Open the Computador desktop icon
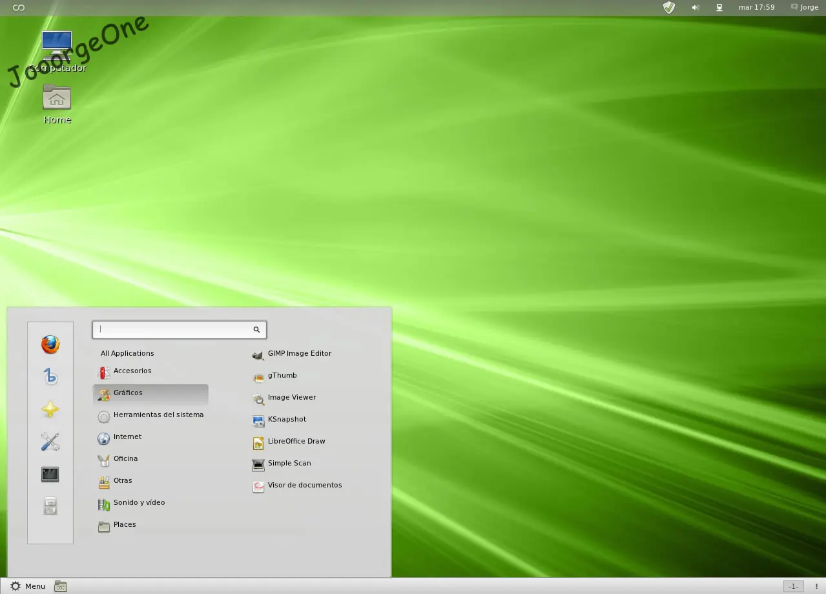The width and height of the screenshot is (826, 594). (57, 52)
